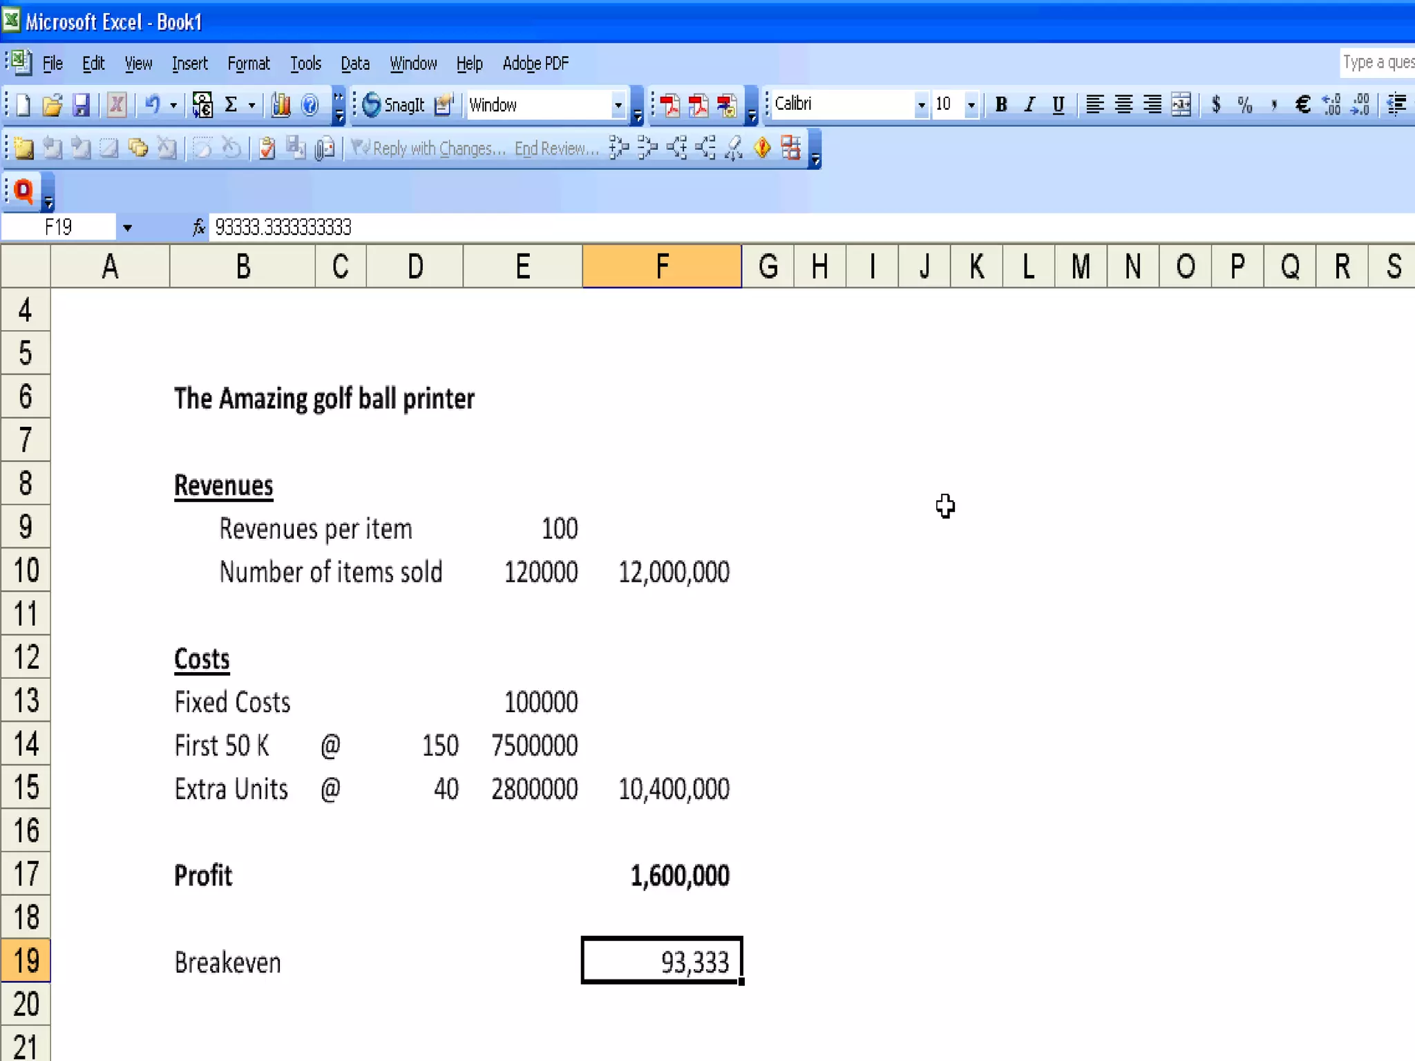Select row 17 header
1415x1061 pixels.
coord(26,874)
